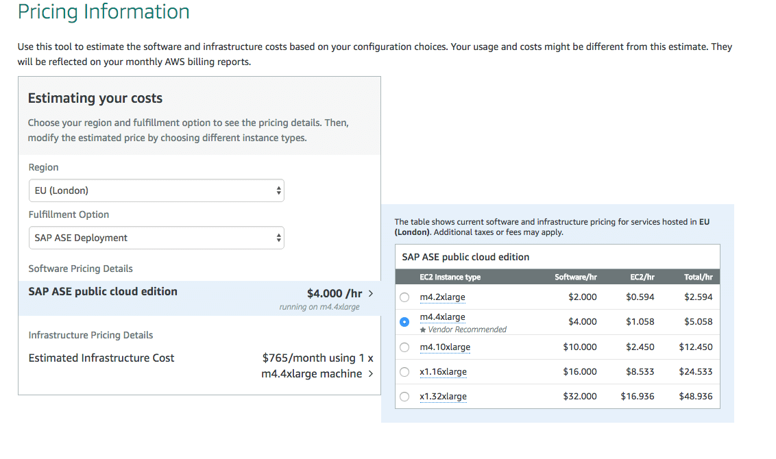Click the $32.000 software price cell
This screenshot has width=776, height=459.
tap(580, 396)
